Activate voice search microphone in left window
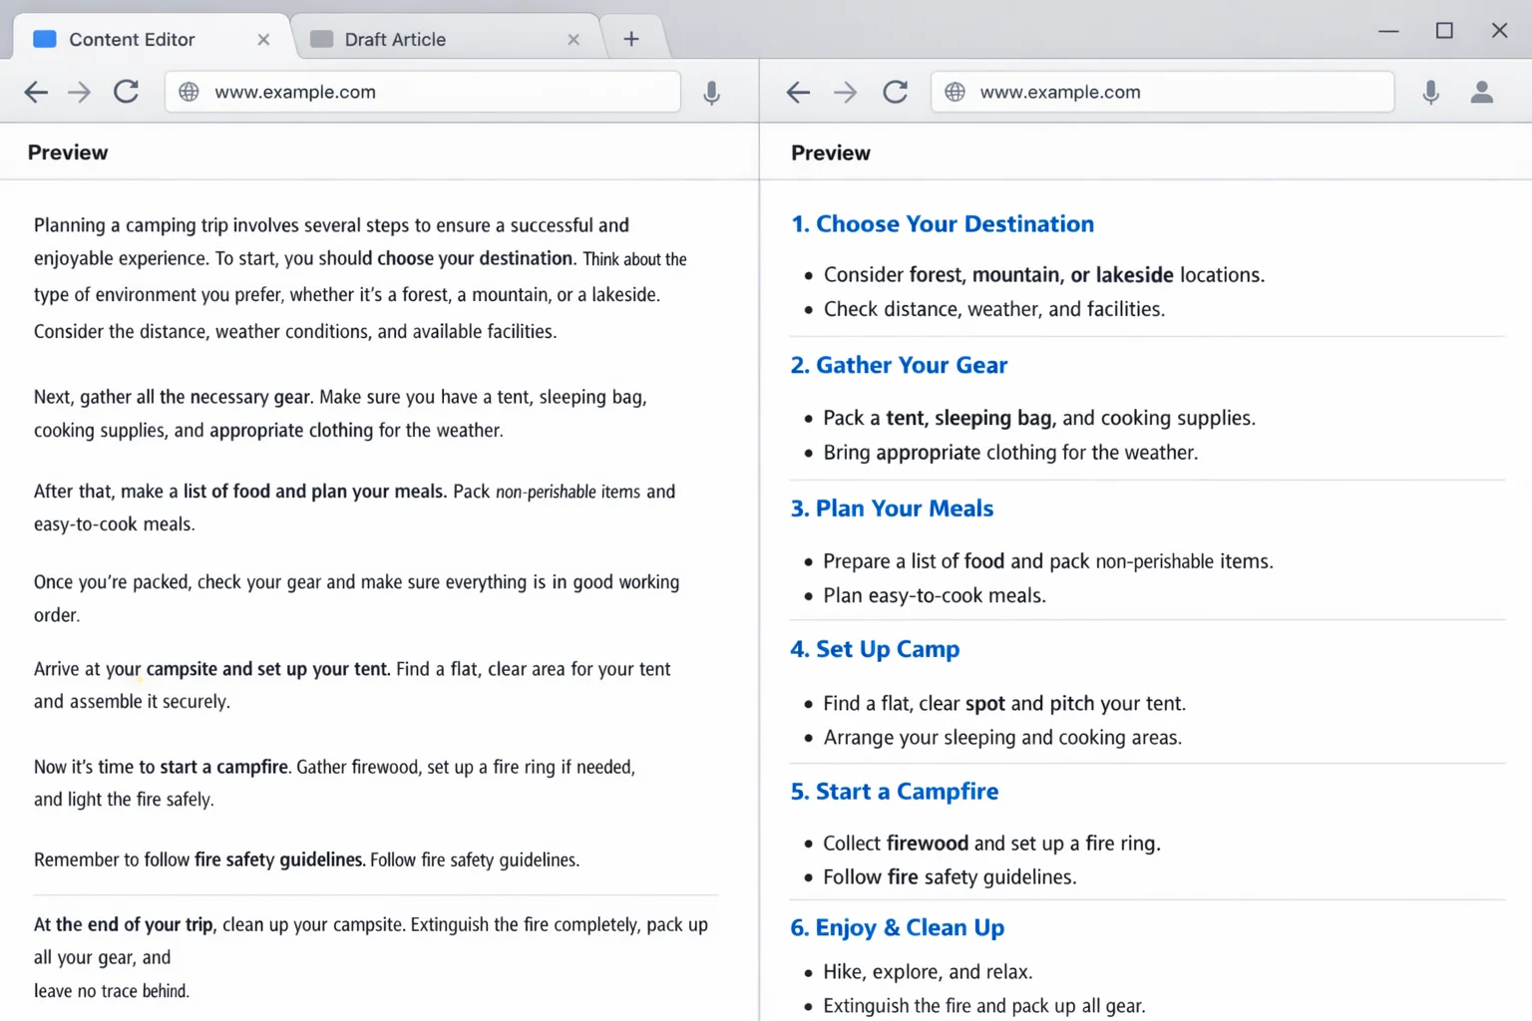The width and height of the screenshot is (1532, 1021). 711,92
